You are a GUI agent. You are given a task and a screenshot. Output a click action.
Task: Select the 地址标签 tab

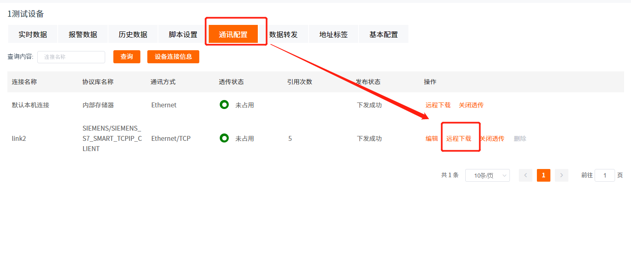(x=334, y=34)
